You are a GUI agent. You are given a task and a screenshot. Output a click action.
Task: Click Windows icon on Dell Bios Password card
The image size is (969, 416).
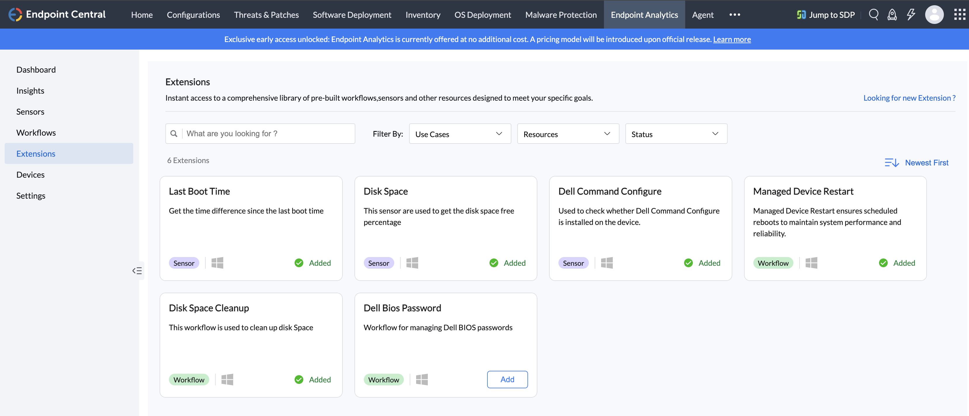tap(422, 380)
